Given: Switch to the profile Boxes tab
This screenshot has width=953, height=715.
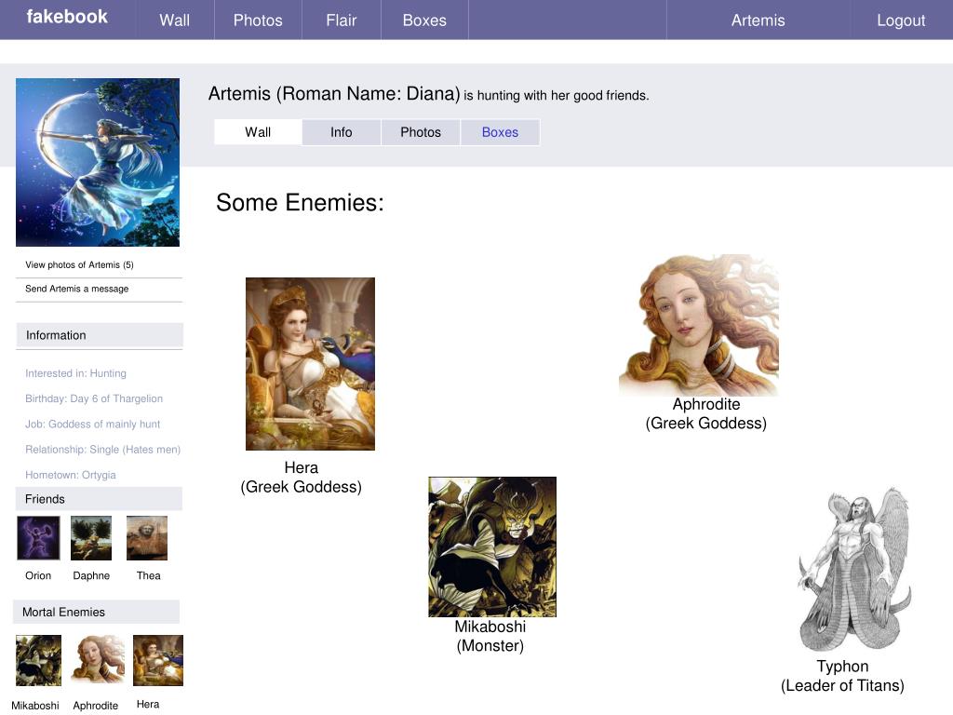Looking at the screenshot, I should pyautogui.click(x=500, y=132).
